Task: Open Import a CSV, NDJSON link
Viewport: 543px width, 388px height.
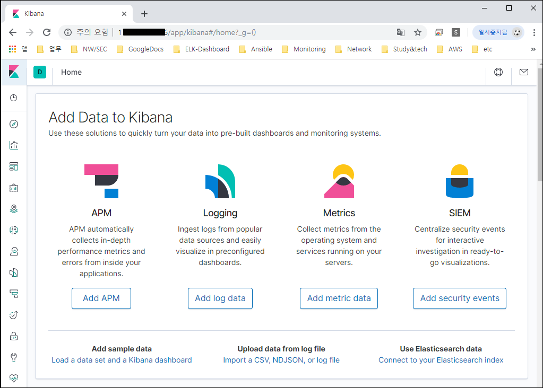Action: click(x=281, y=360)
